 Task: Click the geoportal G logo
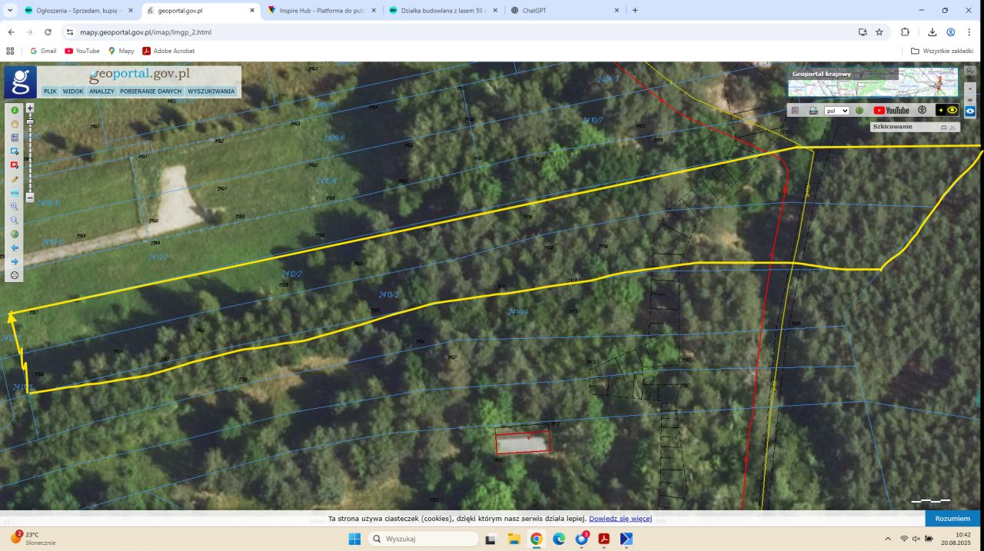point(20,82)
